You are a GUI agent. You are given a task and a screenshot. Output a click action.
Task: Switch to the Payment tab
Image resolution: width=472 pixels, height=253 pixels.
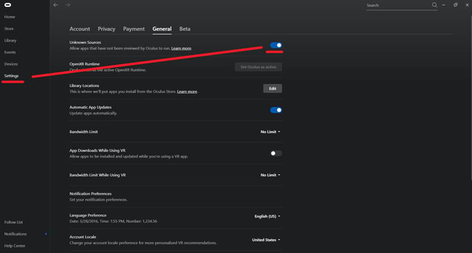click(x=134, y=29)
